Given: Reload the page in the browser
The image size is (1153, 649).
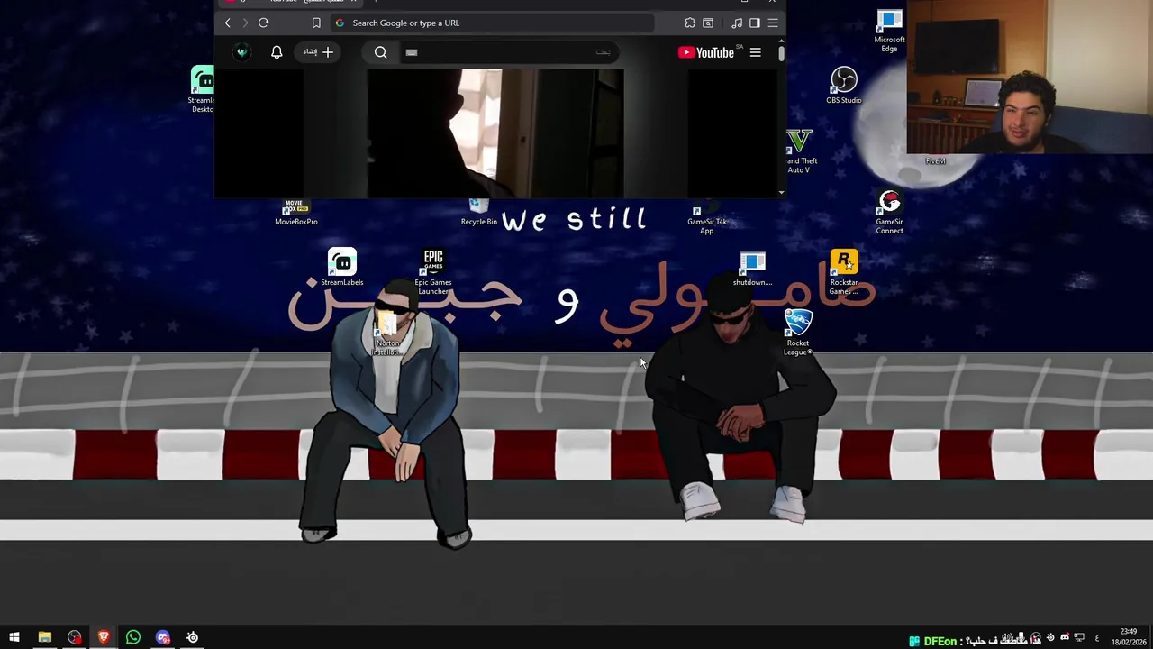Looking at the screenshot, I should (263, 23).
